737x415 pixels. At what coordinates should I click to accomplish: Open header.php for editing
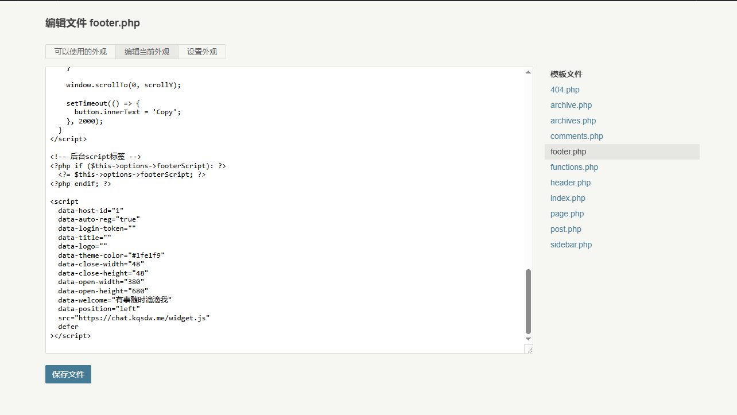pyautogui.click(x=570, y=183)
